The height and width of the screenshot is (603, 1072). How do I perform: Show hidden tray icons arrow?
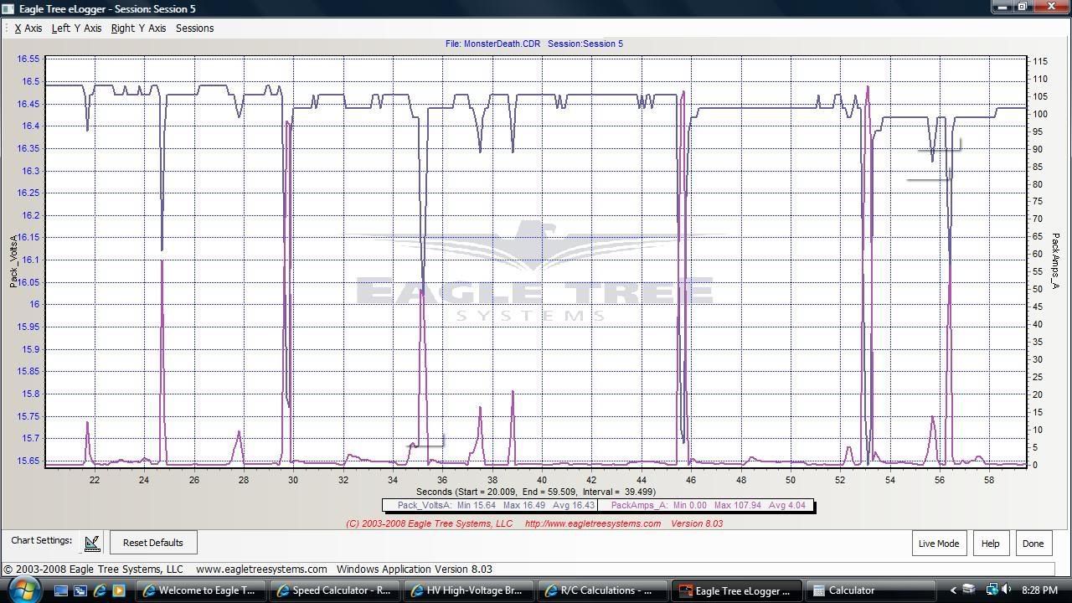(952, 590)
